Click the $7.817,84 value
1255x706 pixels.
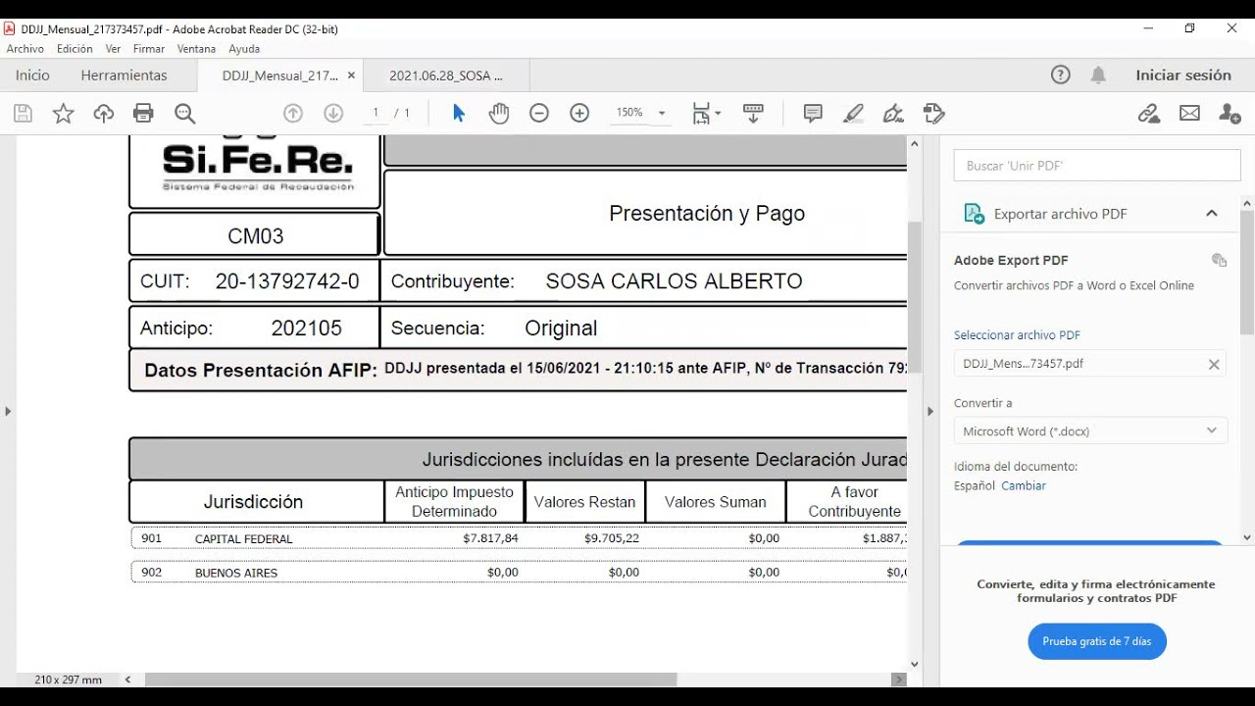490,538
